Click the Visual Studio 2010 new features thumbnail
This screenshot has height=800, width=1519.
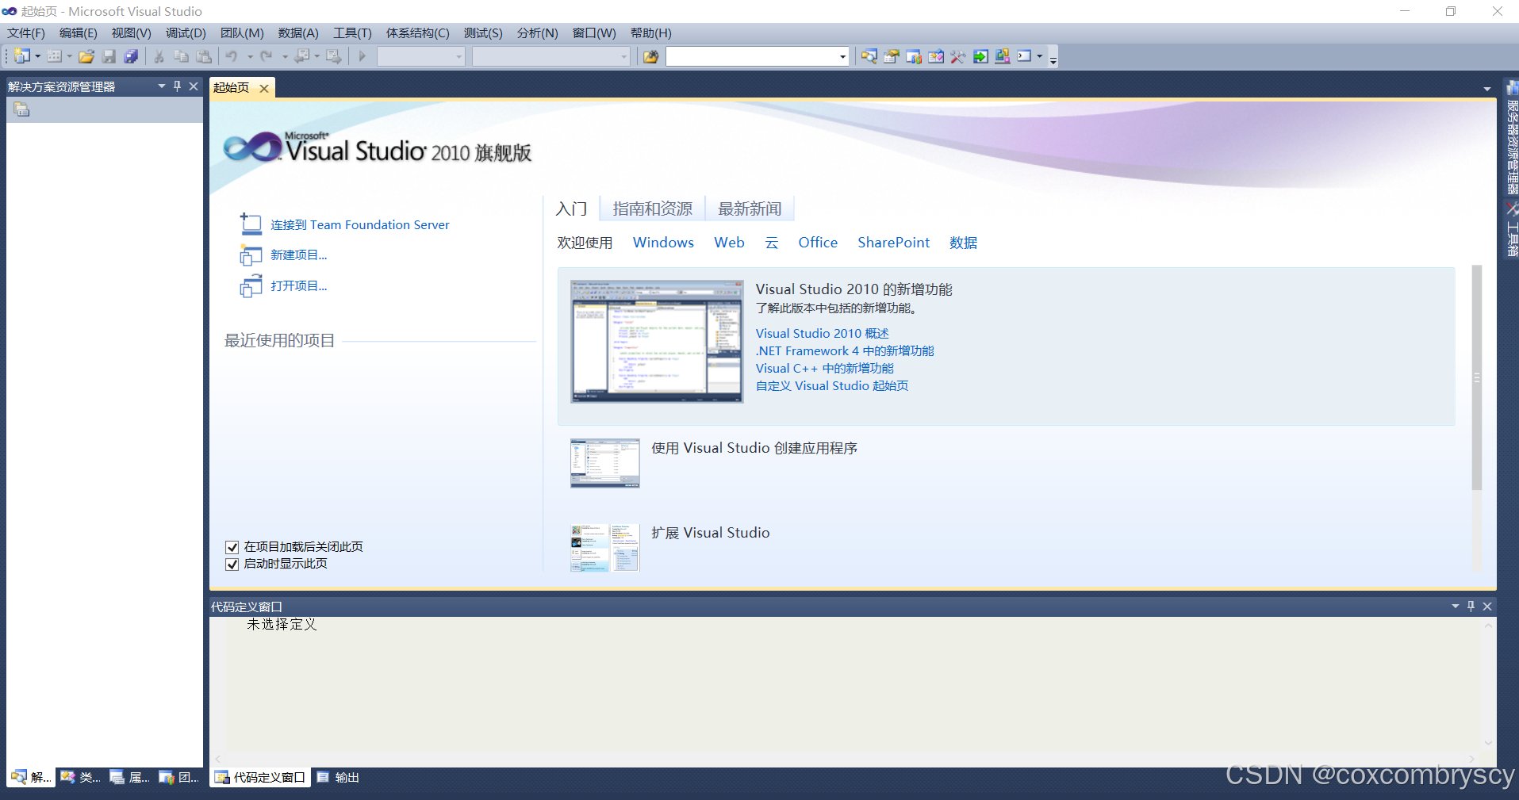(657, 342)
